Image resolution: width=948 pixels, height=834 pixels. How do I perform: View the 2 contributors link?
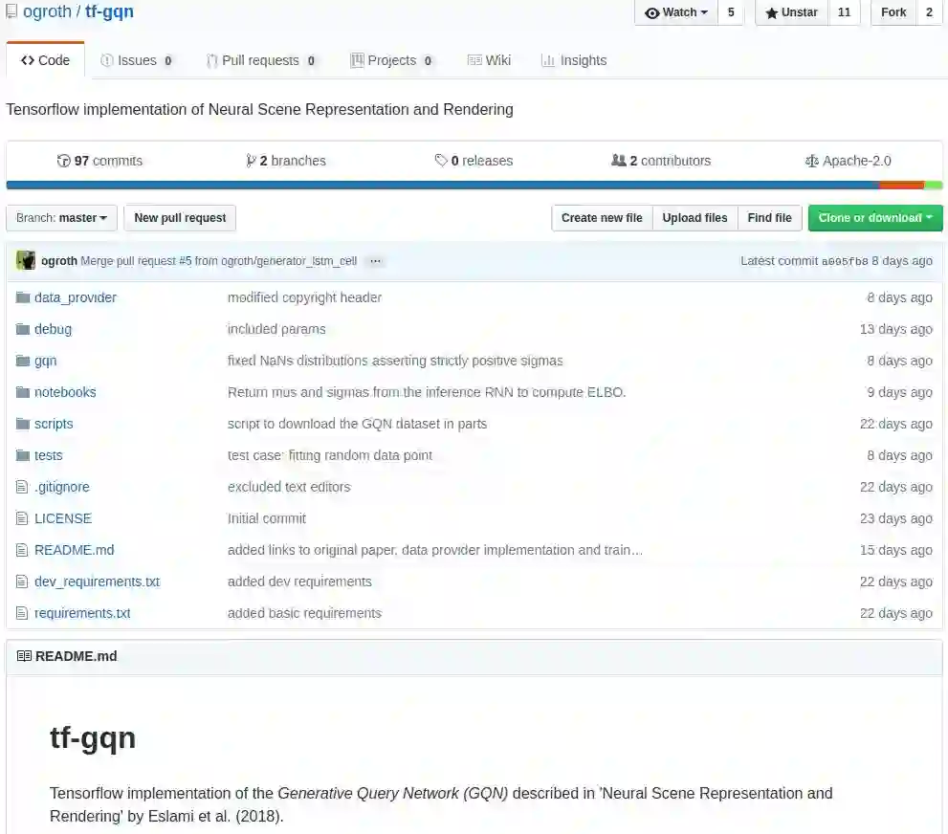(661, 161)
